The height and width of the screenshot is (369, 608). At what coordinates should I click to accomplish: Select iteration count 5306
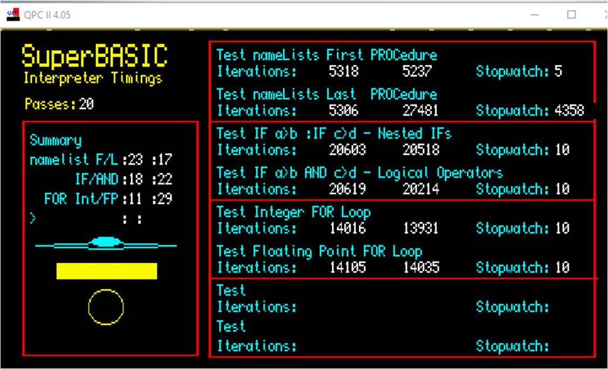344,111
